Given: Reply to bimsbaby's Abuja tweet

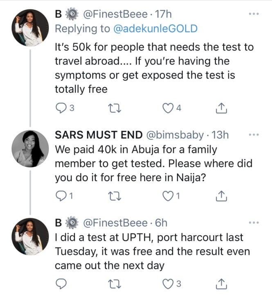Looking at the screenshot, I should (61, 197).
